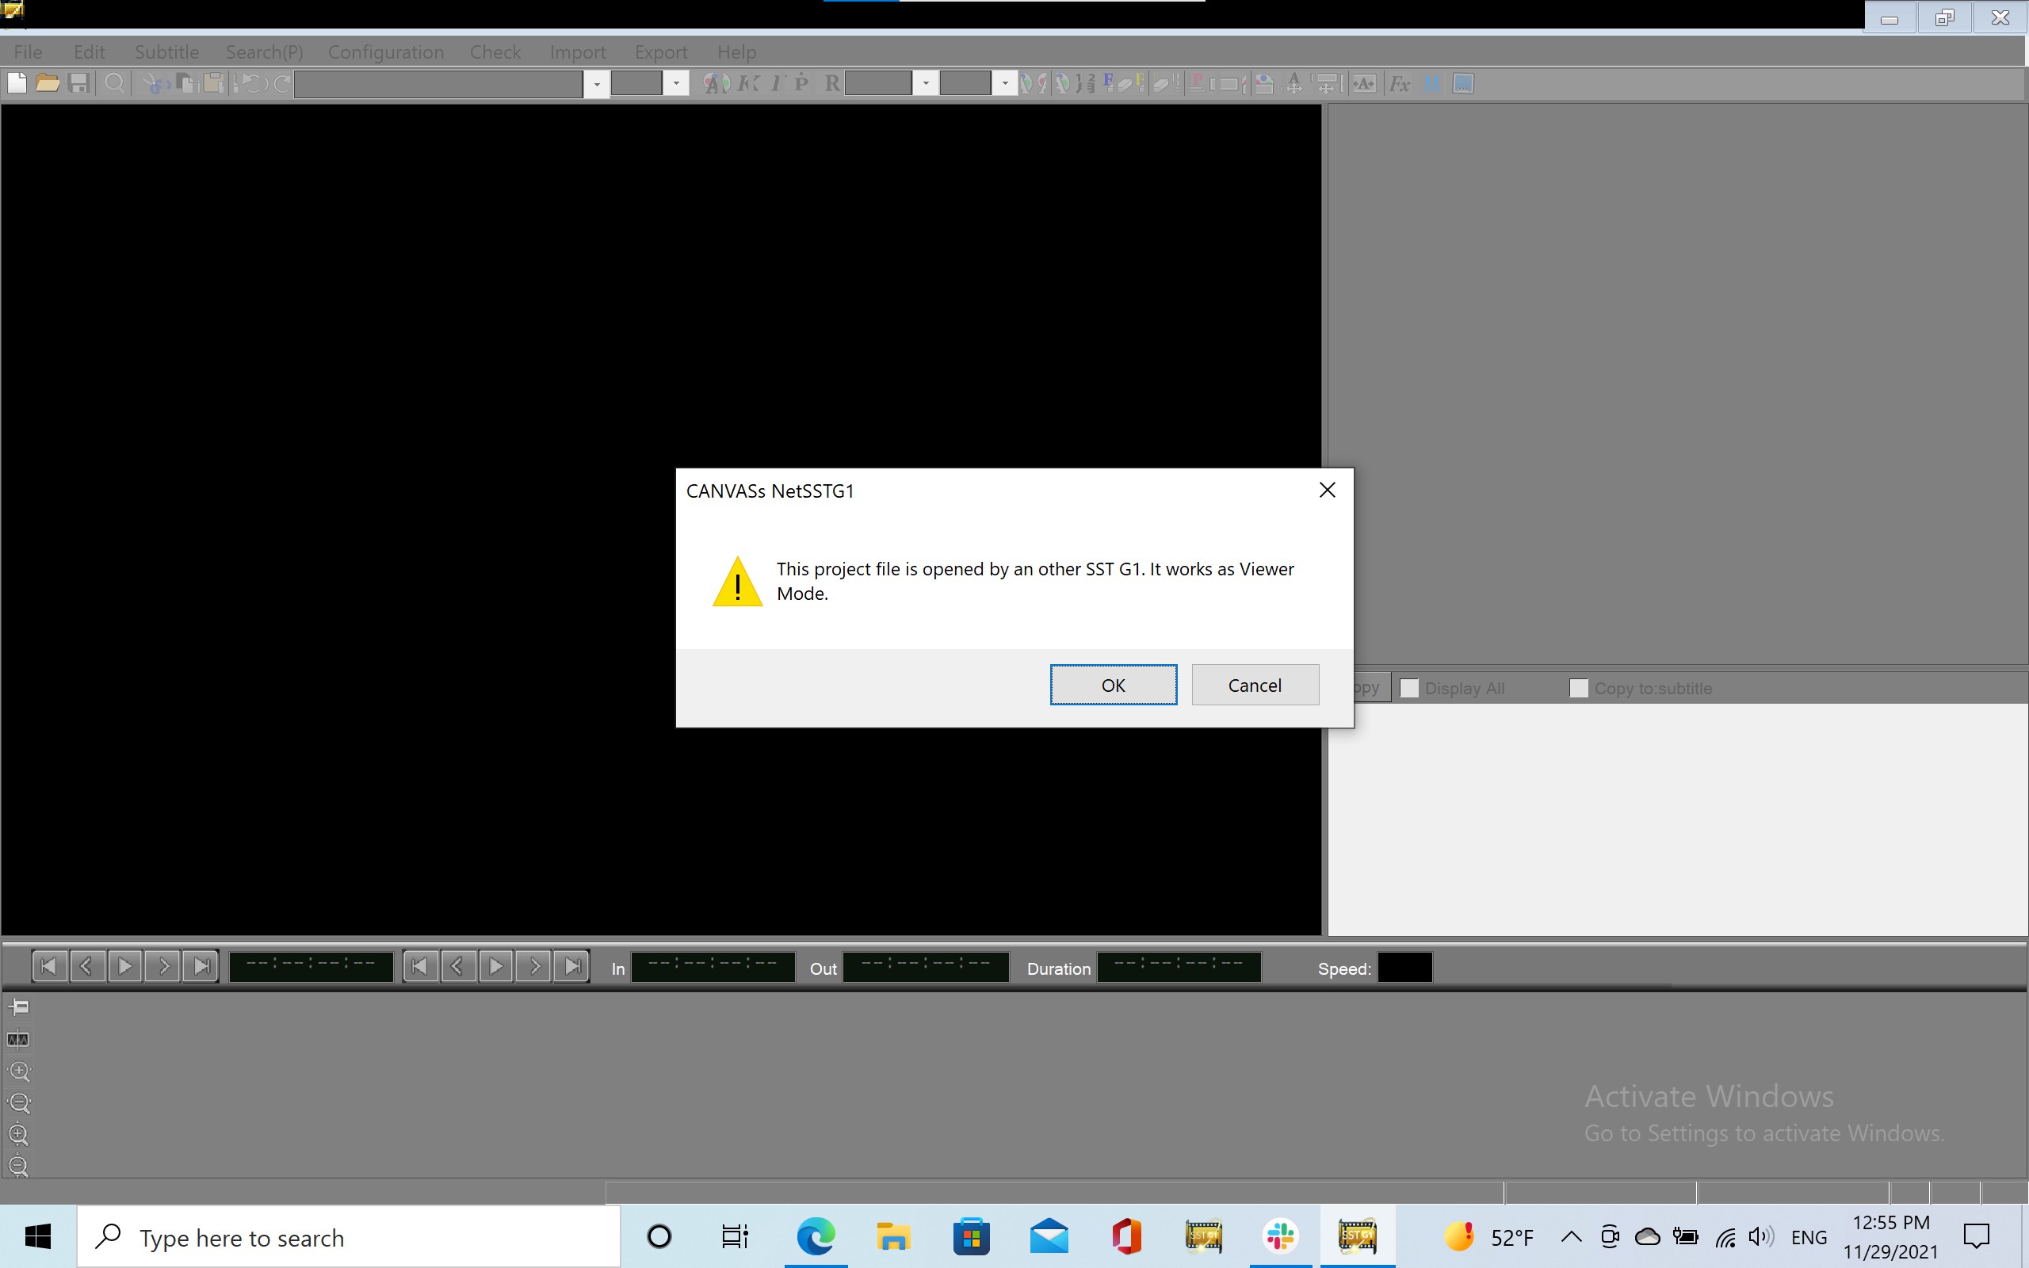This screenshot has width=2029, height=1268.
Task: Expand the font size dropdown arrow
Action: click(x=676, y=84)
